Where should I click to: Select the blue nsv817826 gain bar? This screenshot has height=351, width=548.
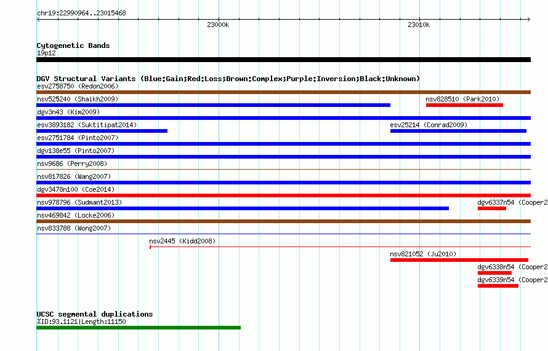(x=283, y=183)
